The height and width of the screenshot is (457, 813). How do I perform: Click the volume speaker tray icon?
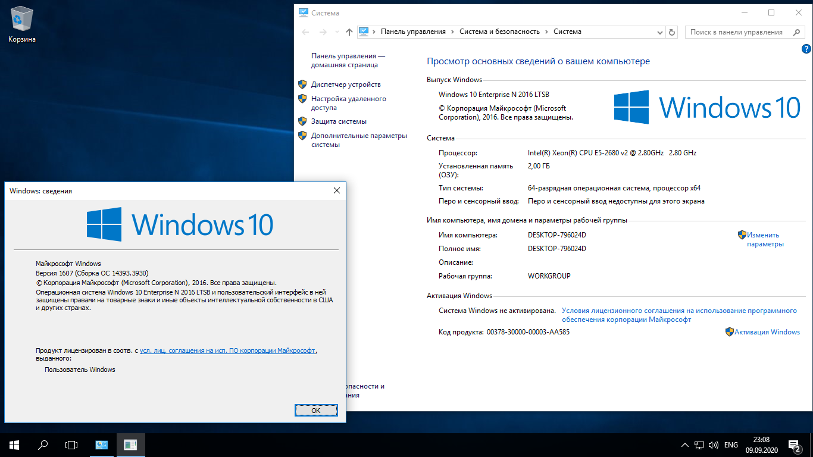tap(714, 445)
